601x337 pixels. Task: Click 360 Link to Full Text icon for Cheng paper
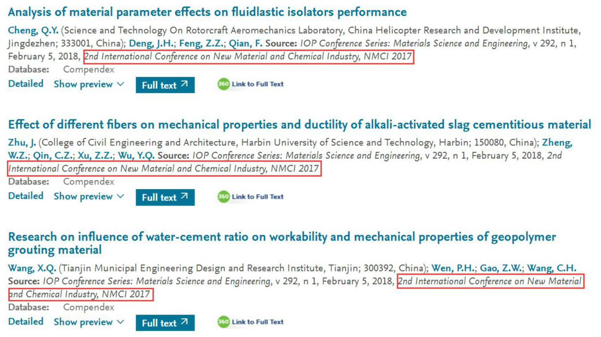coord(251,84)
